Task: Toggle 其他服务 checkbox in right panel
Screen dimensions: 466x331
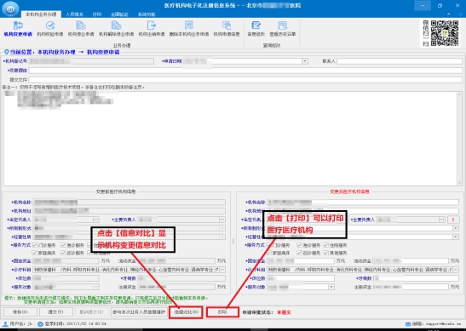Action: (x=326, y=253)
